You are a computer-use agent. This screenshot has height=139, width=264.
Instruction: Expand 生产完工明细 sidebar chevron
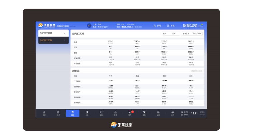pos(64,33)
